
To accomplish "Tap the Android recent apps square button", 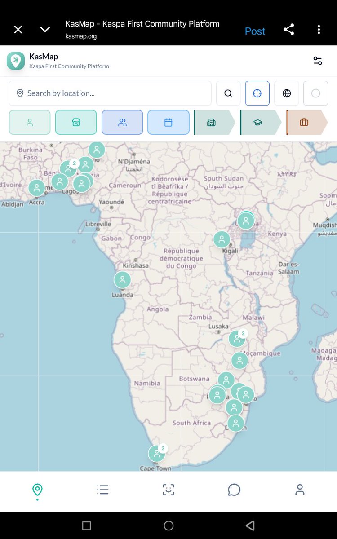I will [x=87, y=526].
